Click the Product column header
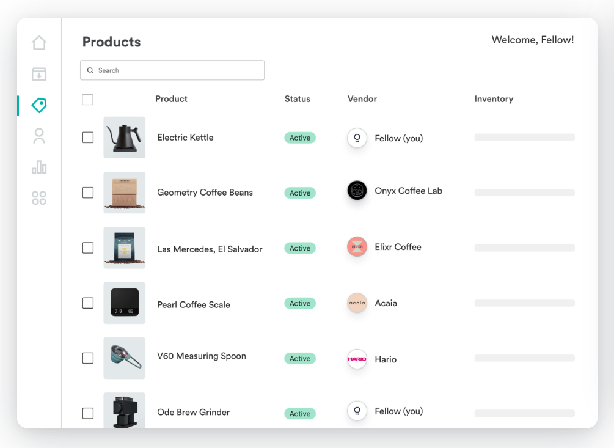The width and height of the screenshot is (614, 448). click(x=172, y=99)
